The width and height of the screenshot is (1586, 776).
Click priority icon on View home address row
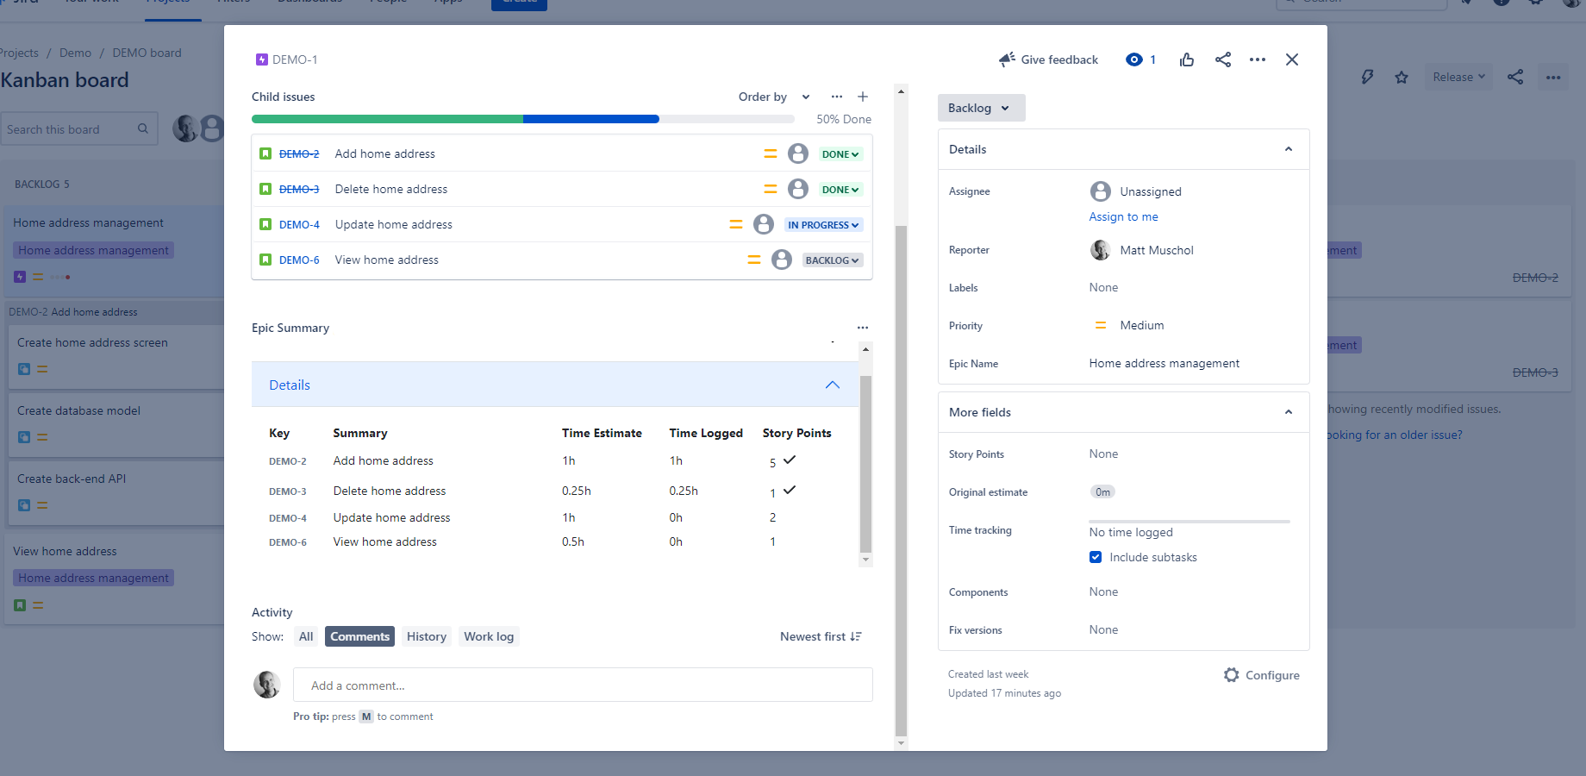tap(754, 260)
